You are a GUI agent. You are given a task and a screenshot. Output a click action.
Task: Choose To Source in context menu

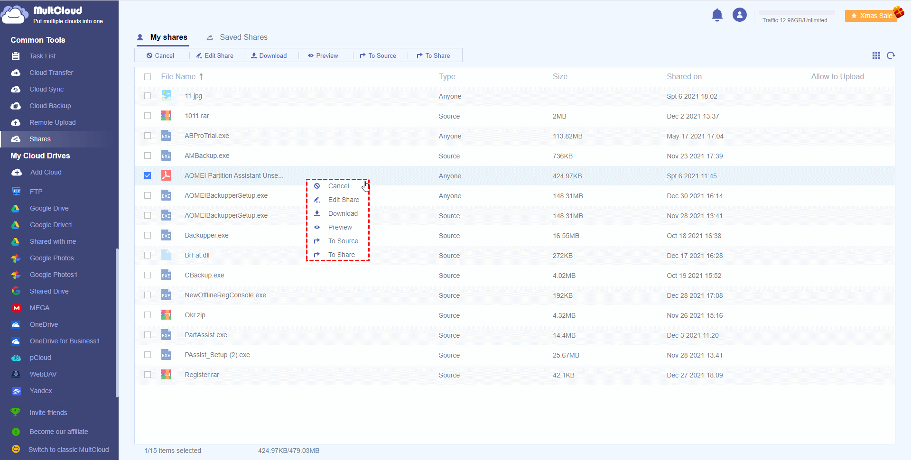[338, 241]
